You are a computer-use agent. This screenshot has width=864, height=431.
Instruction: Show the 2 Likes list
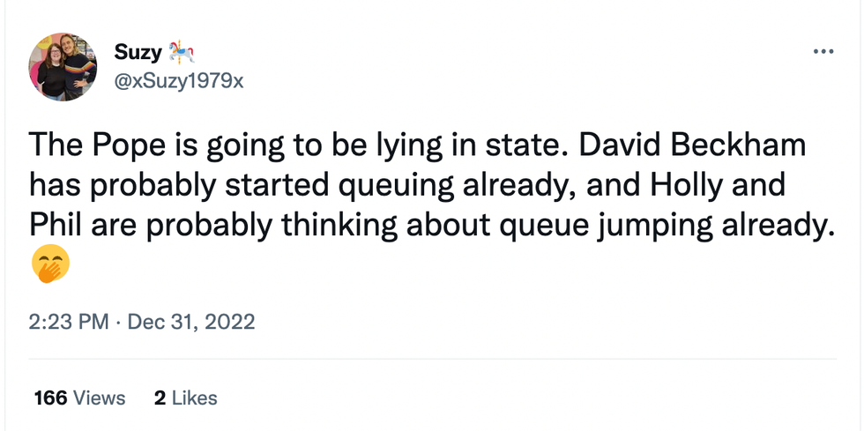pos(185,398)
